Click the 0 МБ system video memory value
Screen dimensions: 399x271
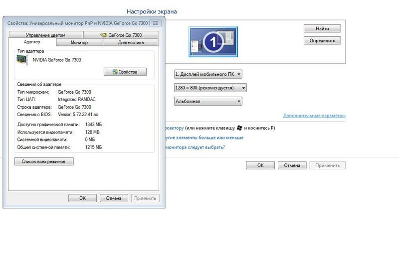(90, 139)
